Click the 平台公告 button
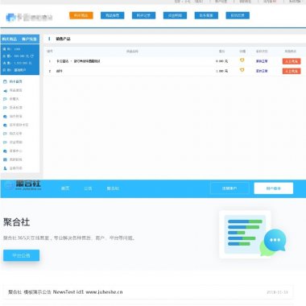Screen dimensions: 306x306 [x=22, y=255]
